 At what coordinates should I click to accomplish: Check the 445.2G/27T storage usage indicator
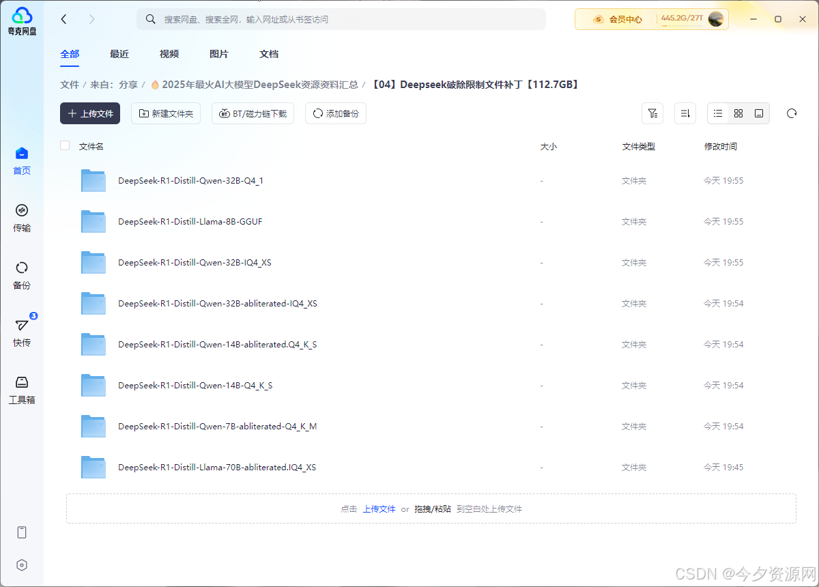[682, 18]
